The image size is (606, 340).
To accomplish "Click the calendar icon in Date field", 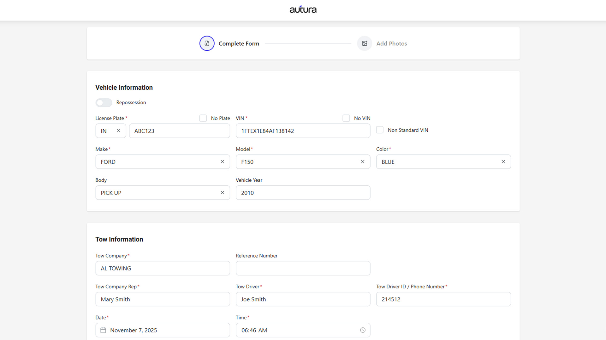I will pos(103,330).
